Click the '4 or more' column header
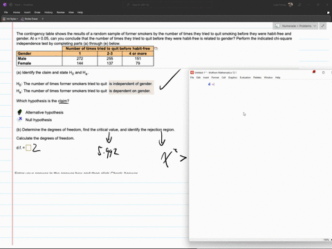Image resolution: width=332 pixels, height=249 pixels. click(x=138, y=53)
